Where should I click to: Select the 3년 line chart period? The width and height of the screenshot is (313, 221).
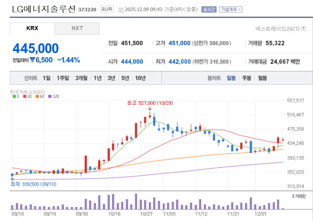point(111,78)
